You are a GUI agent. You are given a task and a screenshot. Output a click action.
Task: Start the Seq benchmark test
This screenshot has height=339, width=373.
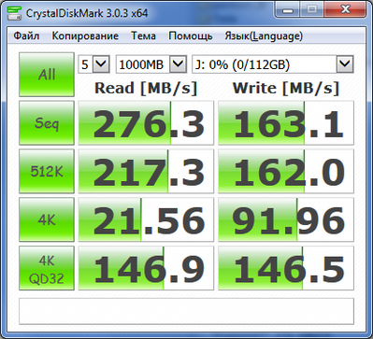tap(47, 123)
